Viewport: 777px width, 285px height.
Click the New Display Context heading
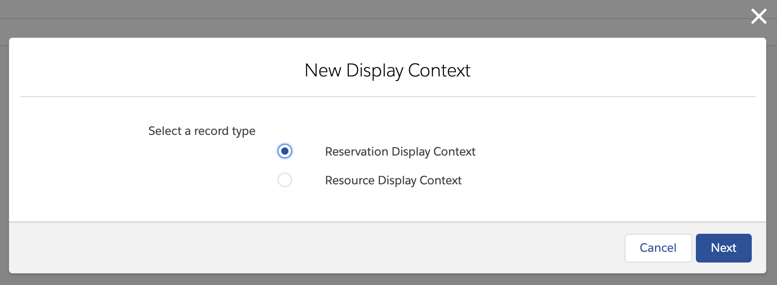click(x=387, y=71)
